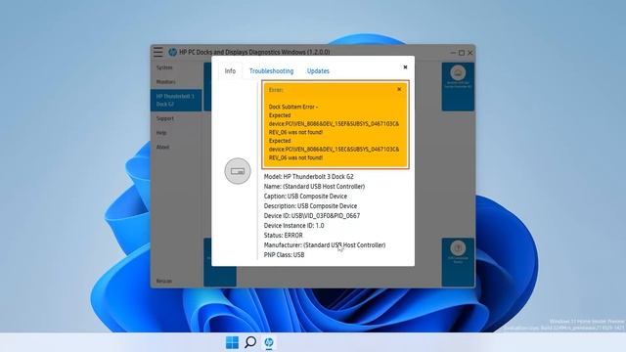Image resolution: width=626 pixels, height=352 pixels.
Task: Click 'Name: (Standard USB Host Controller)' line
Action: point(314,187)
